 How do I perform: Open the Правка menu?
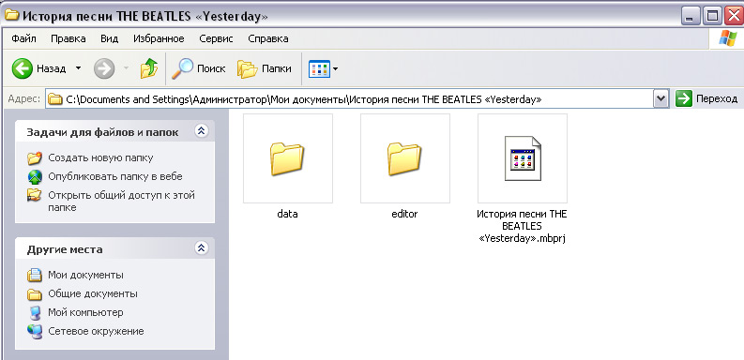[68, 38]
